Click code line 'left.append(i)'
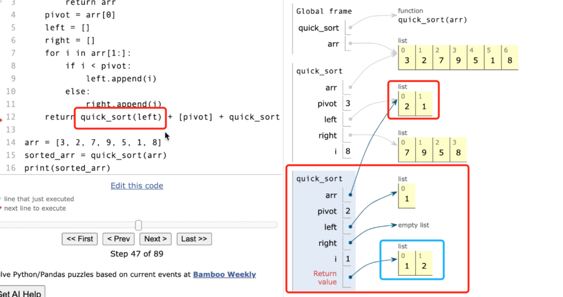Viewport: 563px width, 297px height. 121,79
